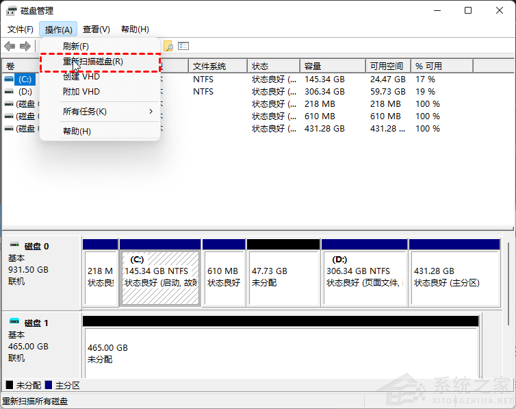Image resolution: width=516 pixels, height=409 pixels.
Task: Open the 查看(V) menu
Action: point(96,29)
